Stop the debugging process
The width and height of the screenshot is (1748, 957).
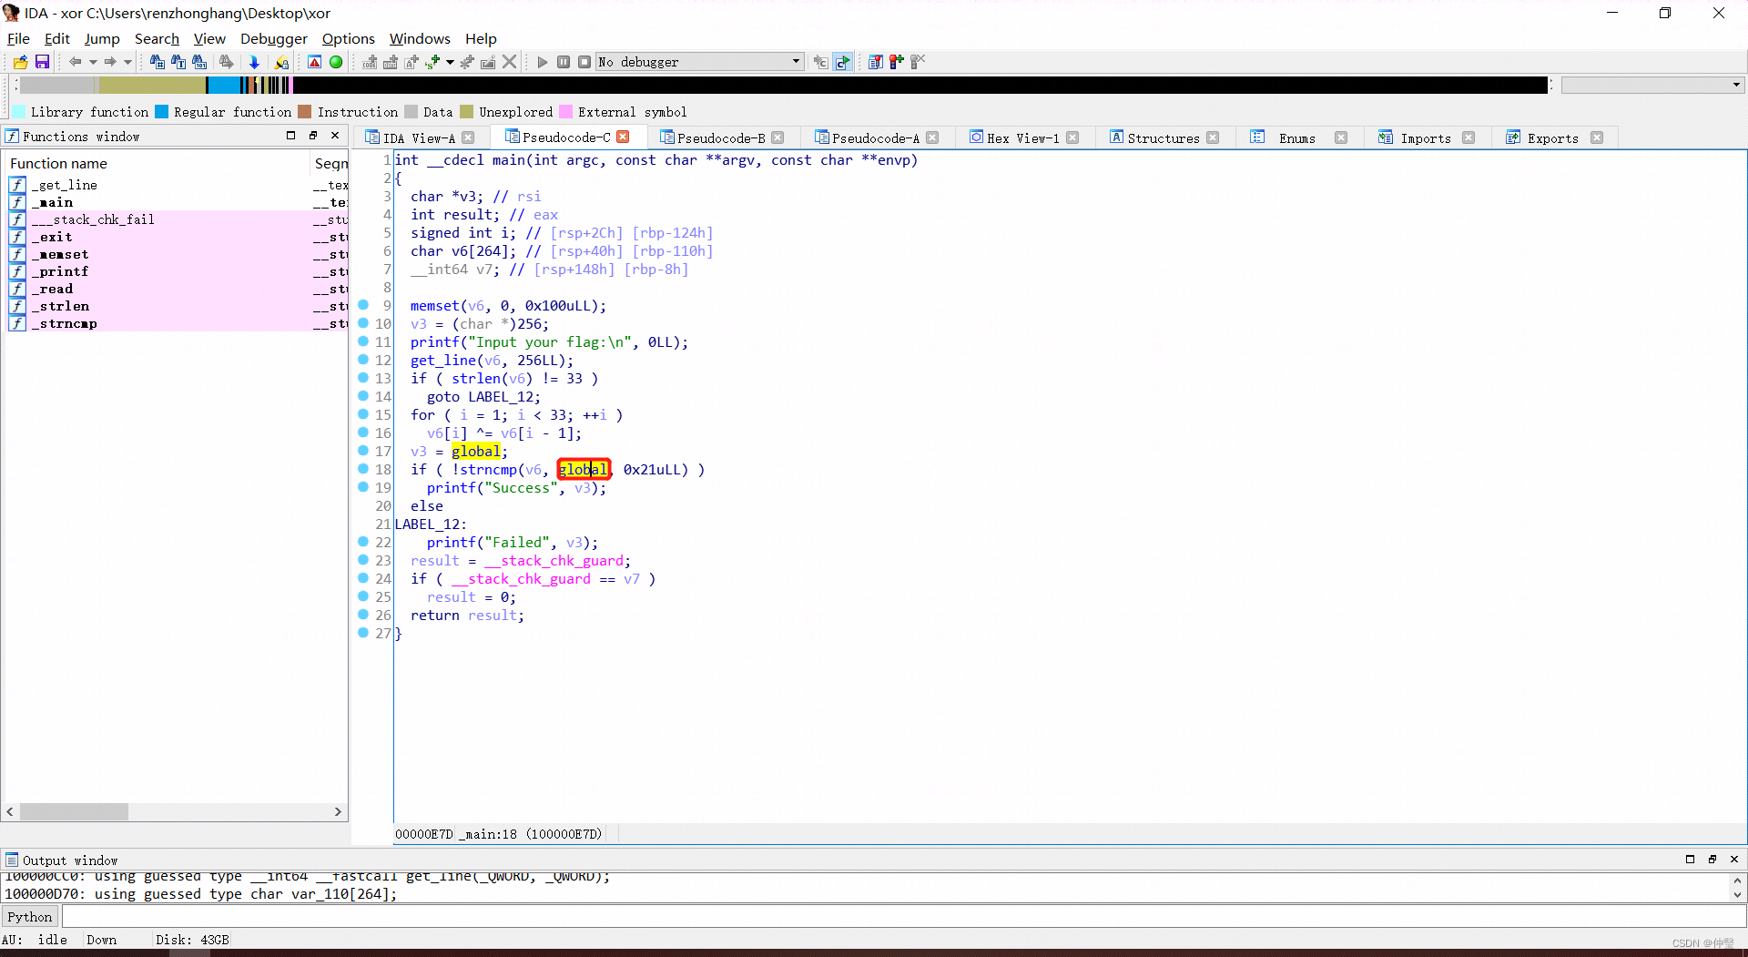585,62
